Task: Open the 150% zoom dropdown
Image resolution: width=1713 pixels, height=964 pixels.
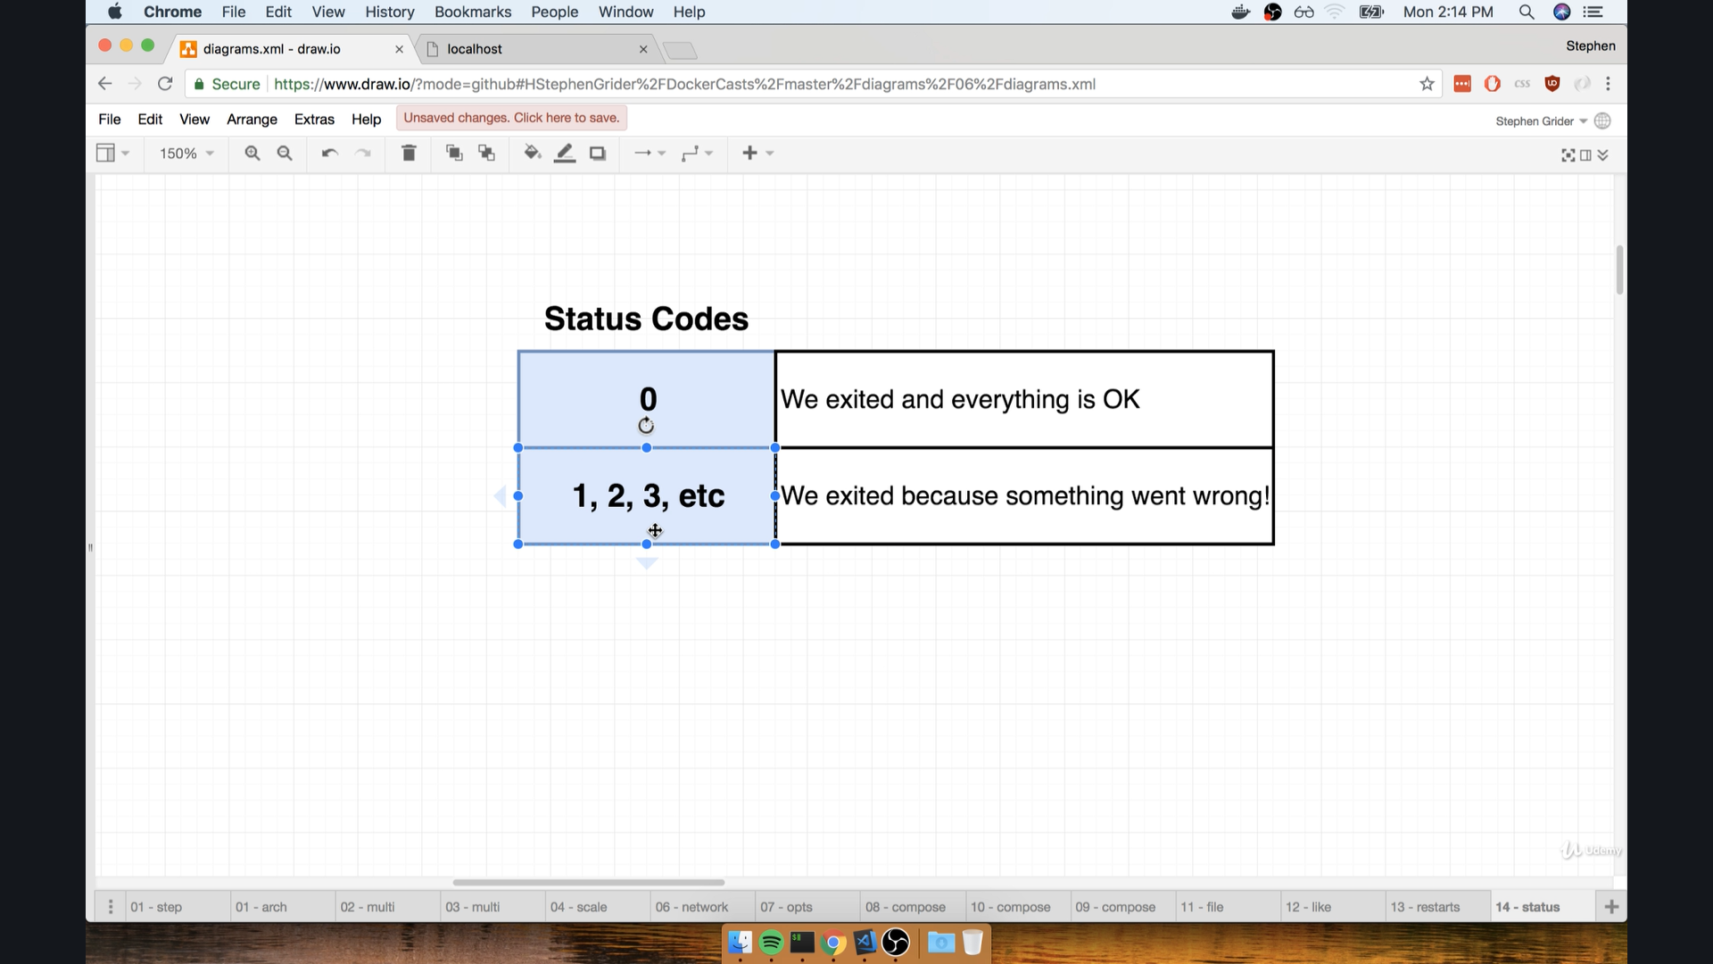Action: point(186,154)
